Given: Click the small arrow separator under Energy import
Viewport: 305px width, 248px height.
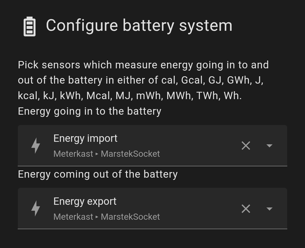Looking at the screenshot, I should (x=97, y=154).
